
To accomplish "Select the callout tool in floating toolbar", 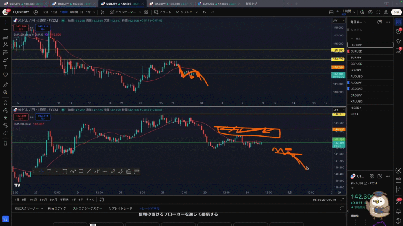I will tap(81, 171).
